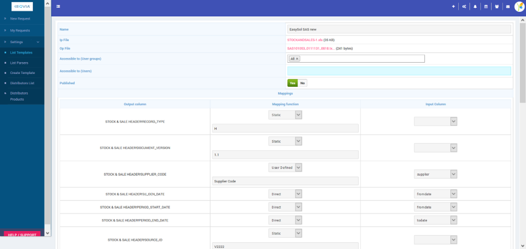
Task: Click static value field containing '1.1'
Action: tap(285, 154)
